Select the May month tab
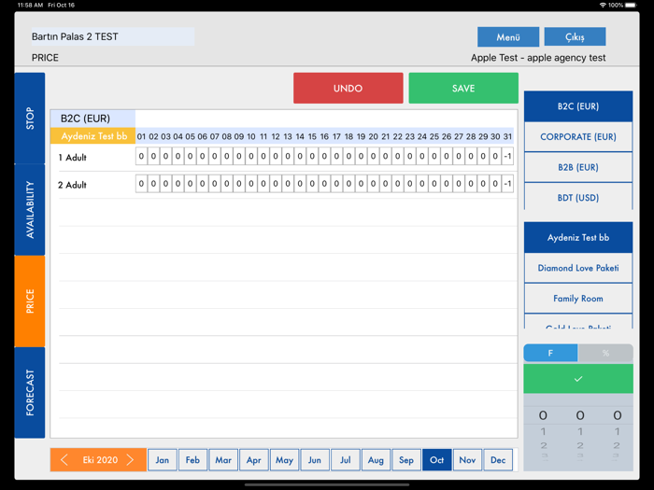654x490 pixels. (x=284, y=460)
